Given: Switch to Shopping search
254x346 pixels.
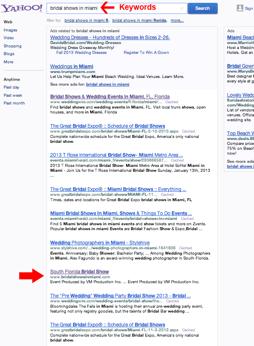Looking at the screenshot, I should pyautogui.click(x=13, y=46).
